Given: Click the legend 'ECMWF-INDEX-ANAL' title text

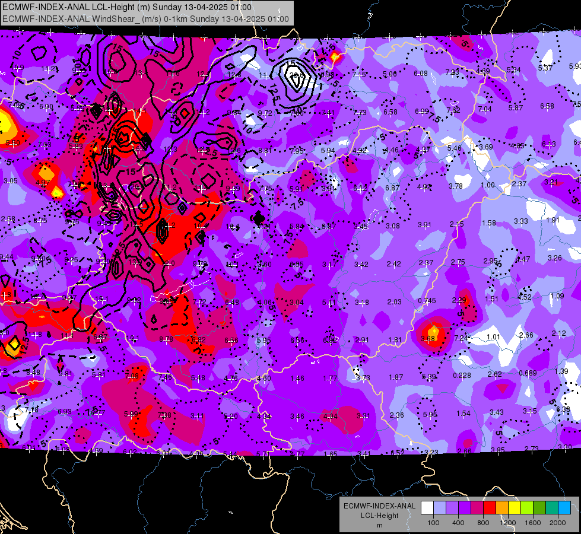Looking at the screenshot, I should [379, 506].
